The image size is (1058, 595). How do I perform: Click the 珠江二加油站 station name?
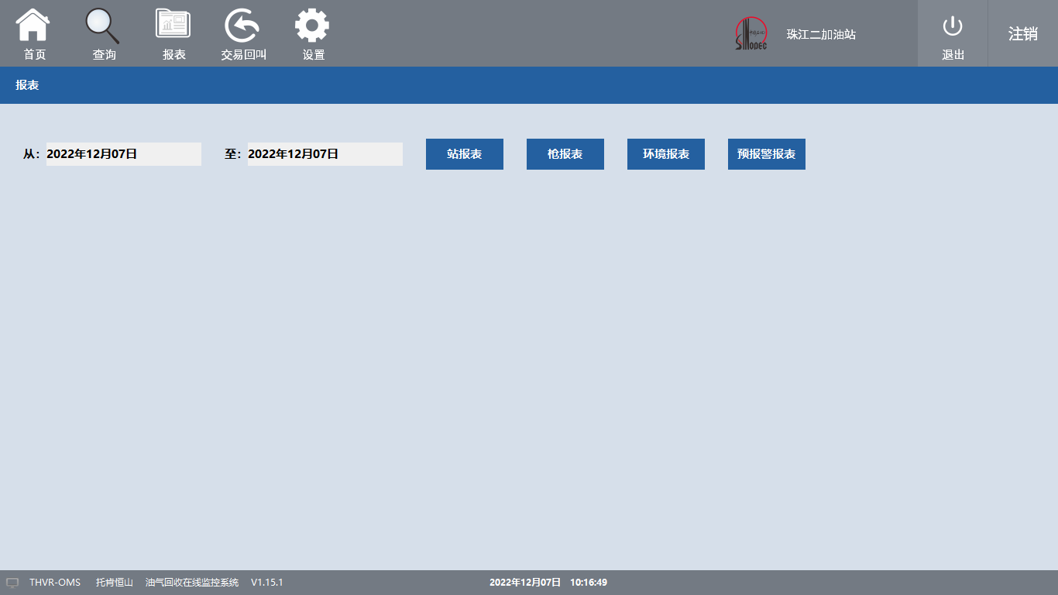pos(821,34)
